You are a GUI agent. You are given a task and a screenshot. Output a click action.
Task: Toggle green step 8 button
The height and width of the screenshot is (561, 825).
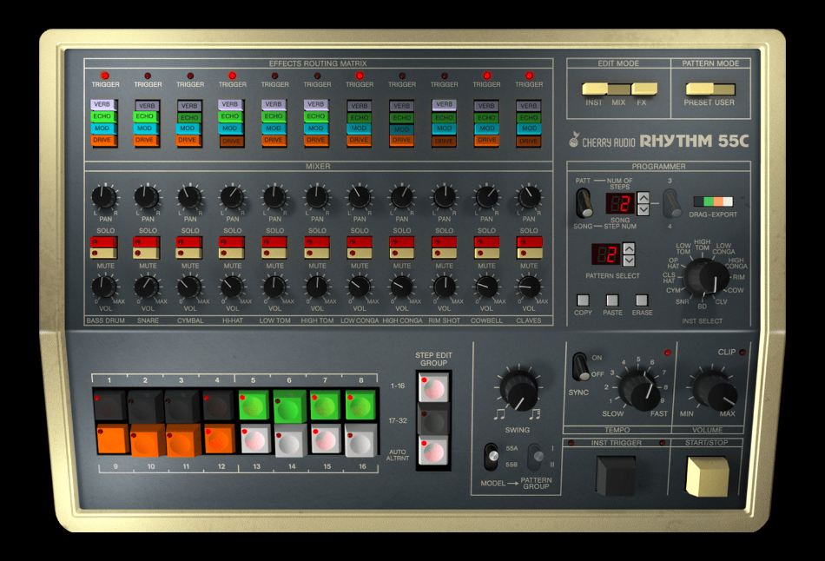pyautogui.click(x=361, y=405)
